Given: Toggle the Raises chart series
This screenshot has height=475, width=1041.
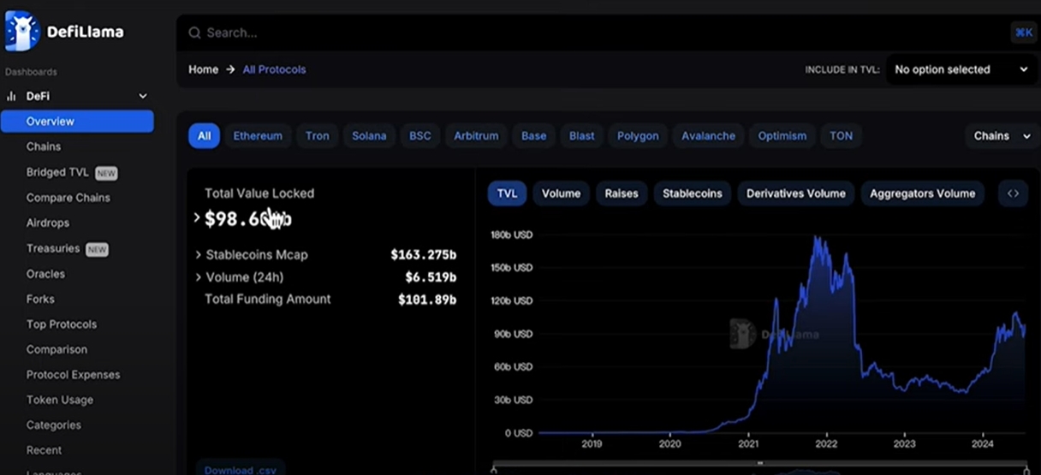Looking at the screenshot, I should pyautogui.click(x=622, y=193).
